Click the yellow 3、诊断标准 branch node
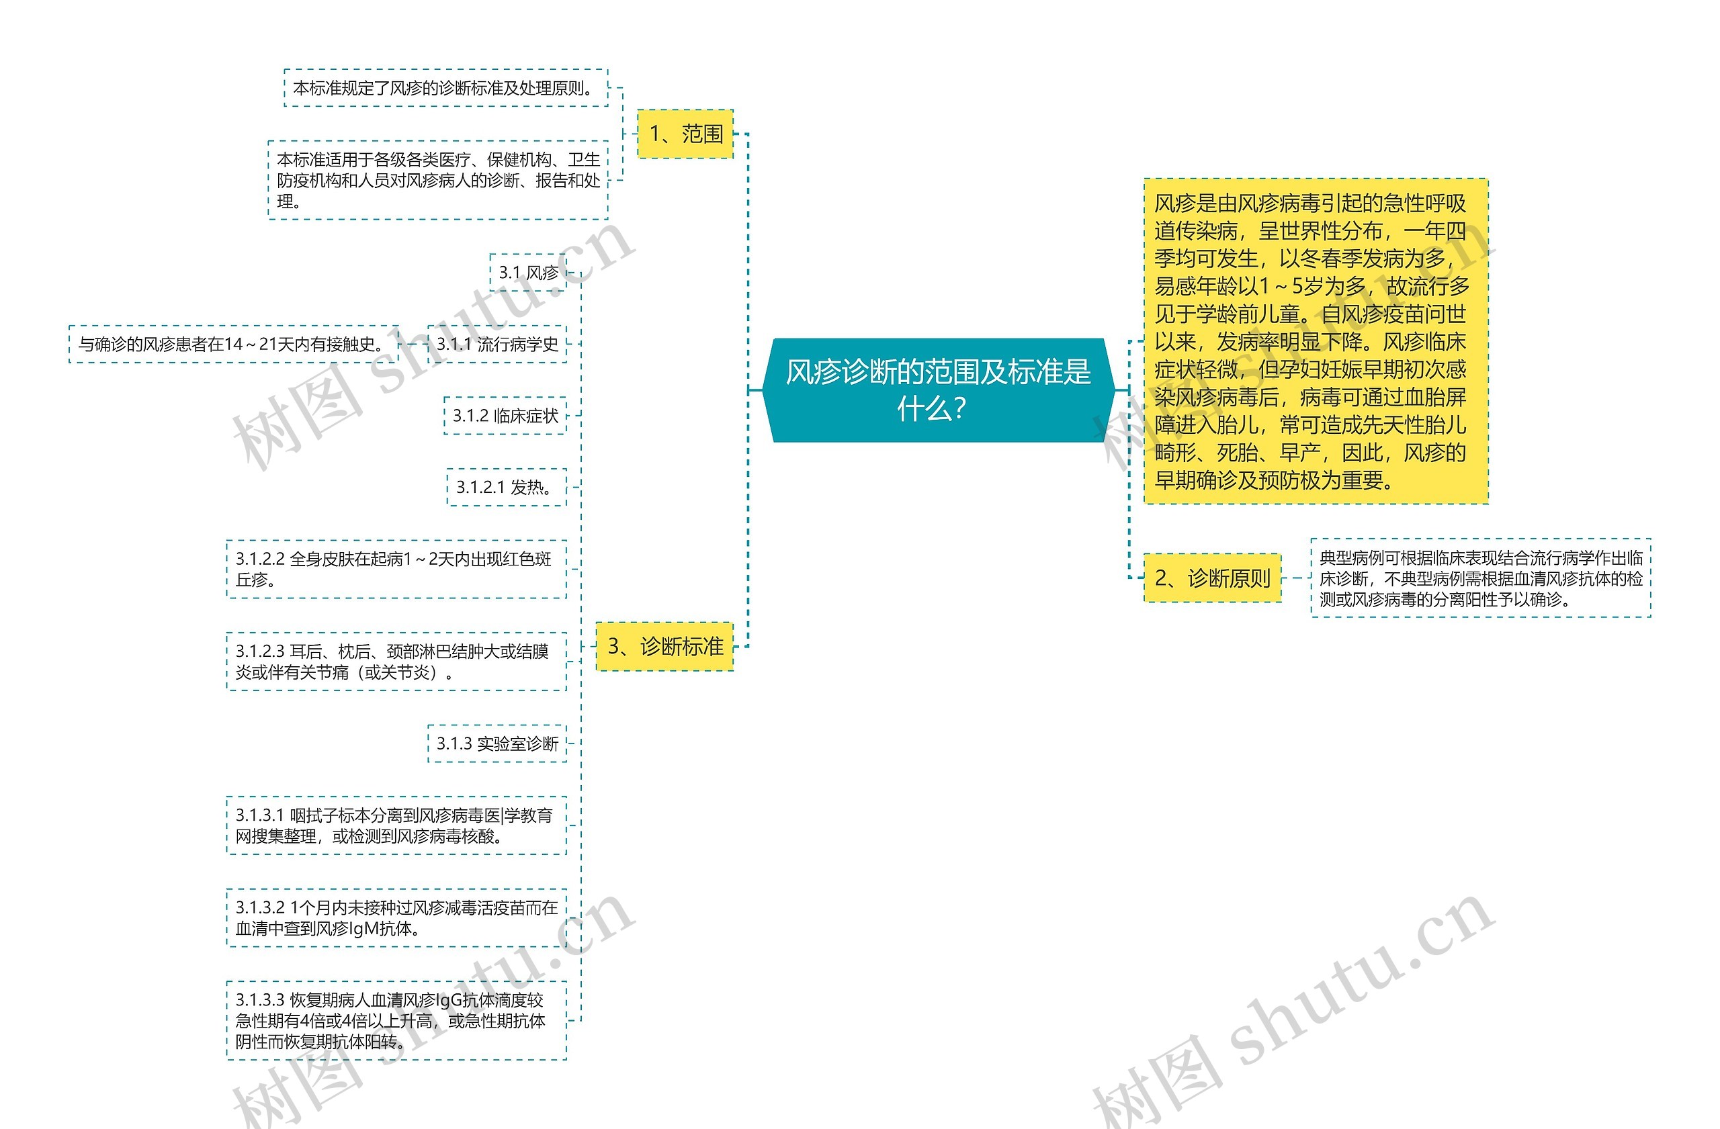 [x=665, y=648]
